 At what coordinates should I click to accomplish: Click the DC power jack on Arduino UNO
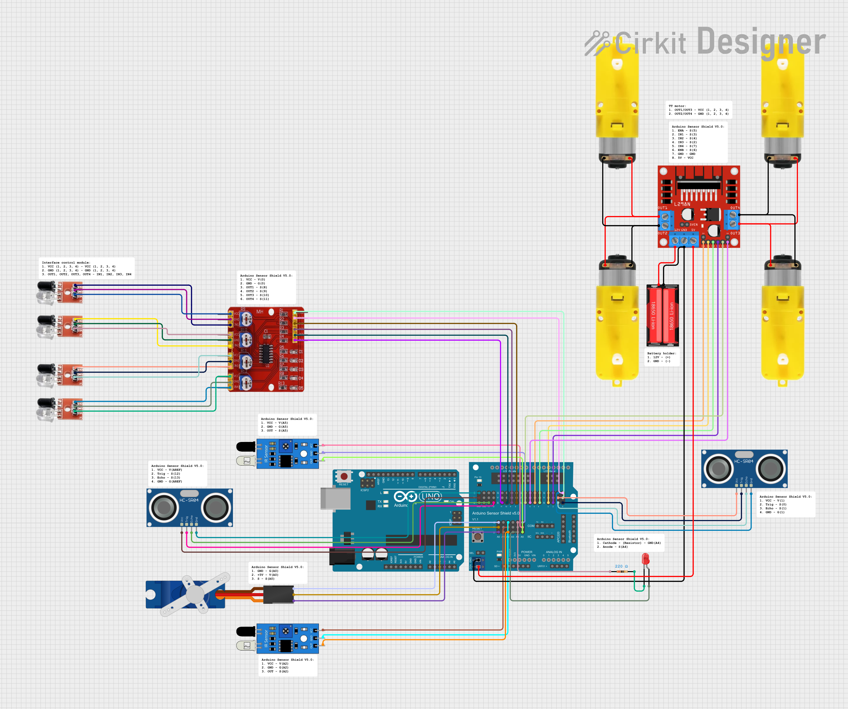(x=342, y=557)
